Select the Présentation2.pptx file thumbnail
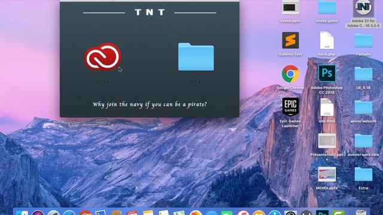 pos(327,141)
